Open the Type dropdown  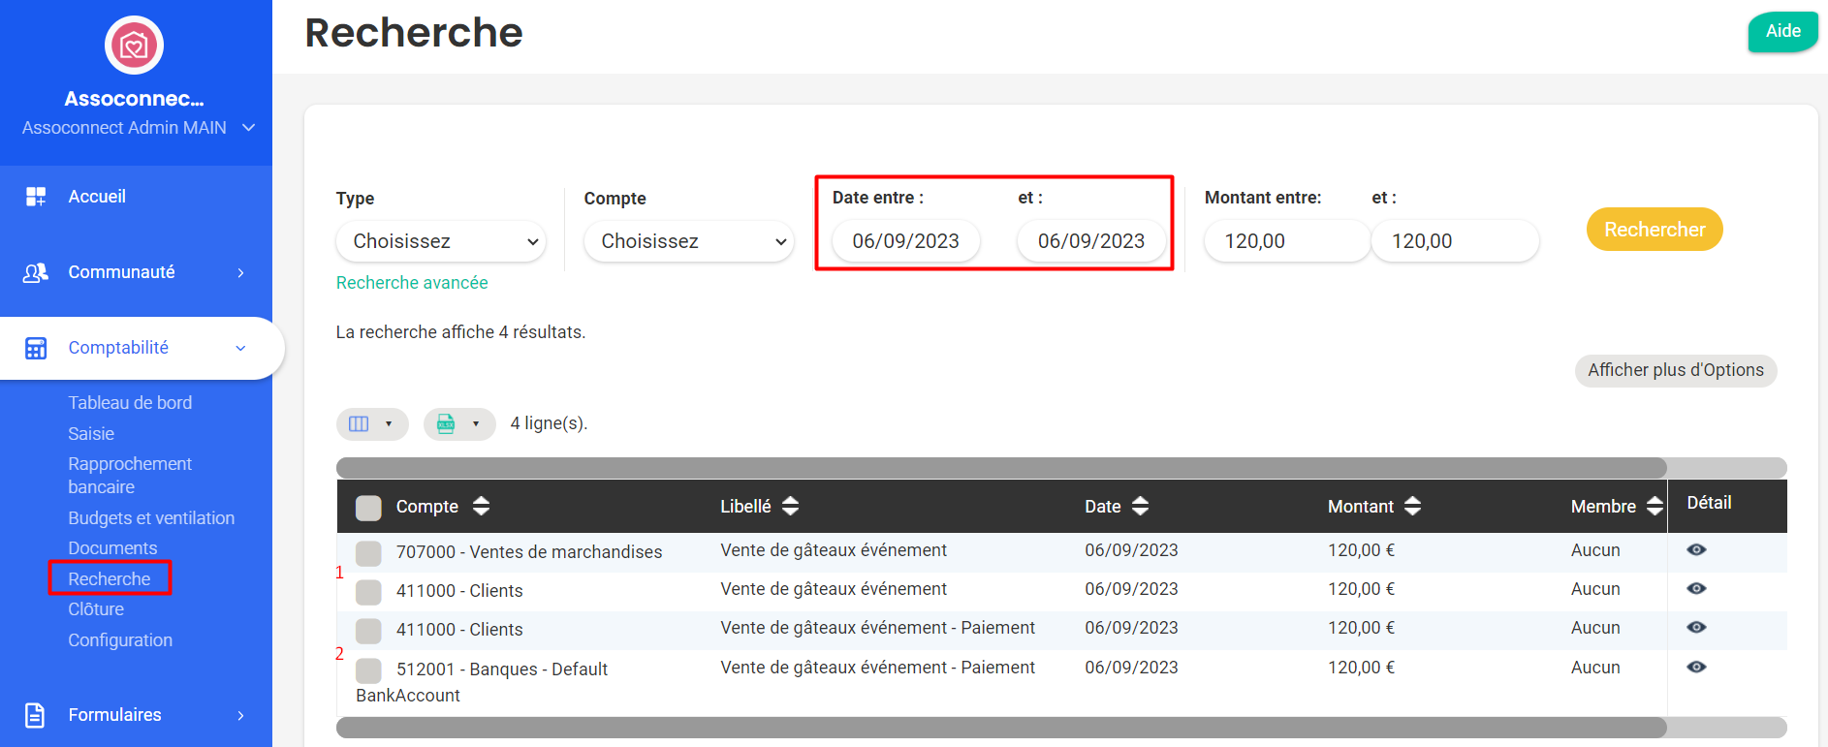(x=440, y=241)
